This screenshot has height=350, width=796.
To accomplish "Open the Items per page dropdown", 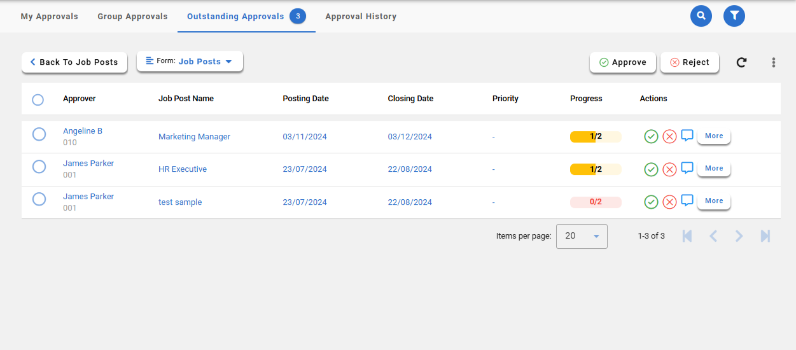I will 582,236.
